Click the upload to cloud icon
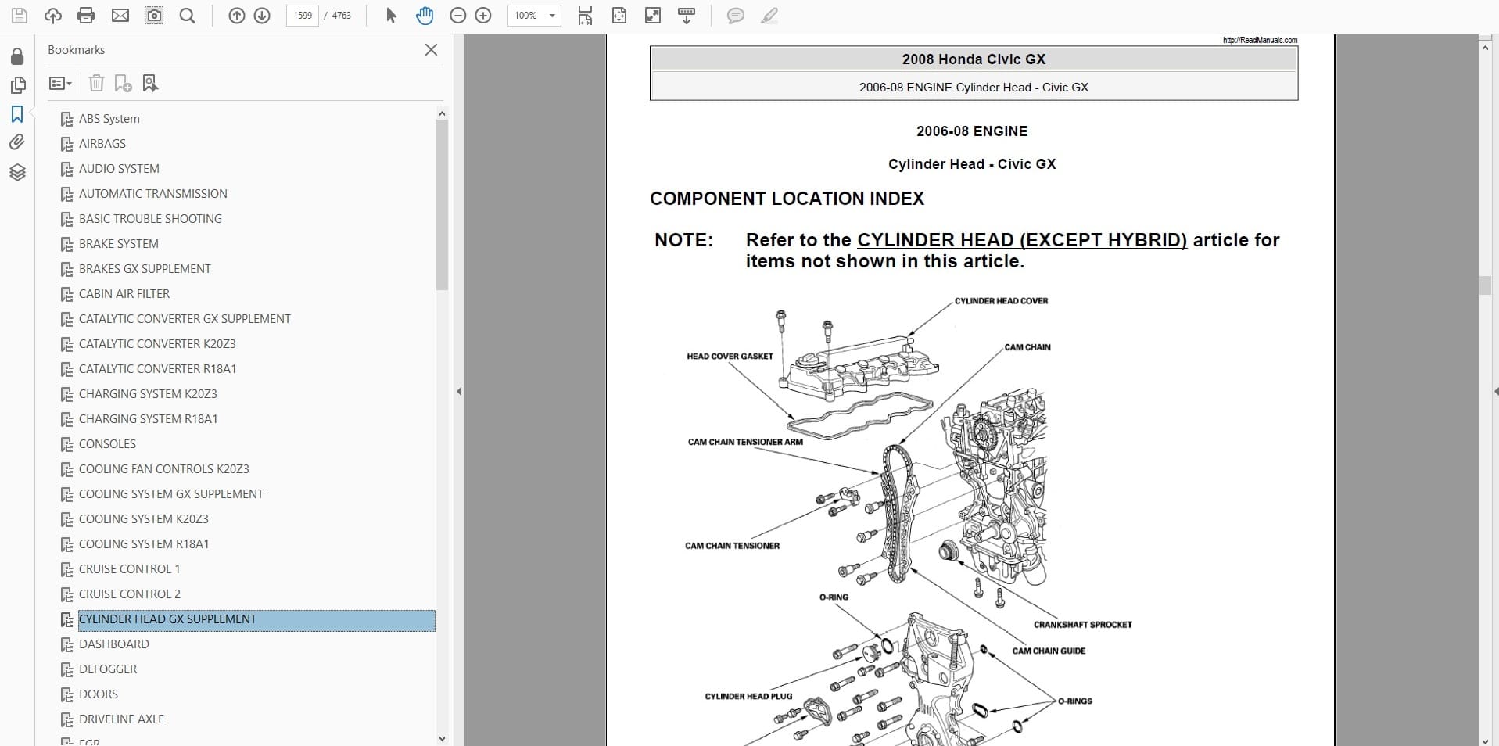 coord(53,16)
